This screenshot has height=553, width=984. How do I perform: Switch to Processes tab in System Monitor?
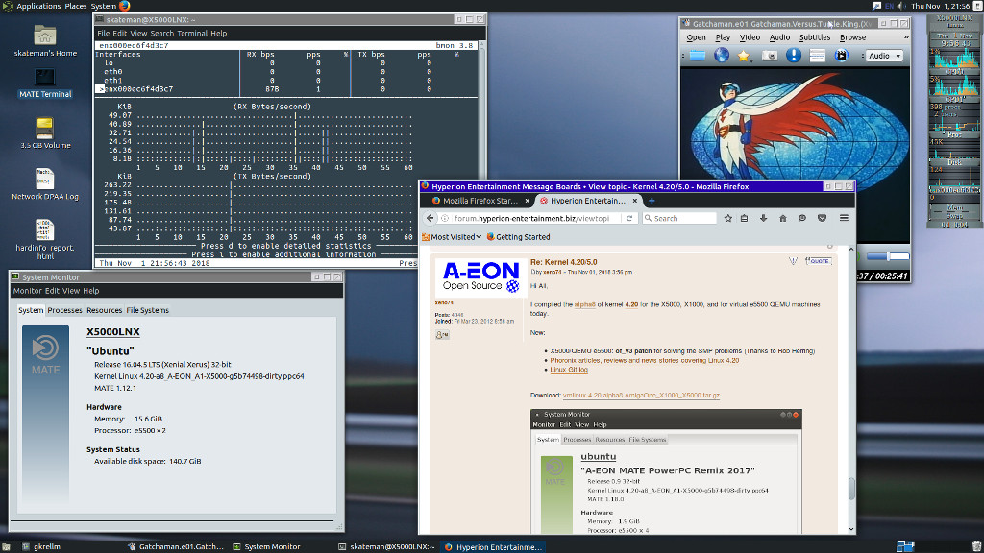(64, 310)
